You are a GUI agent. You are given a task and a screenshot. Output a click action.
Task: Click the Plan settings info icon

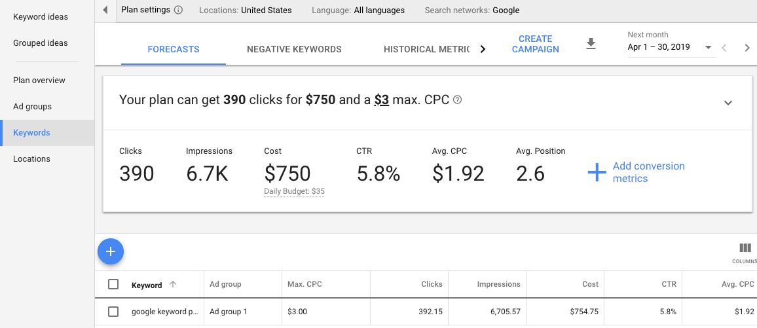178,10
